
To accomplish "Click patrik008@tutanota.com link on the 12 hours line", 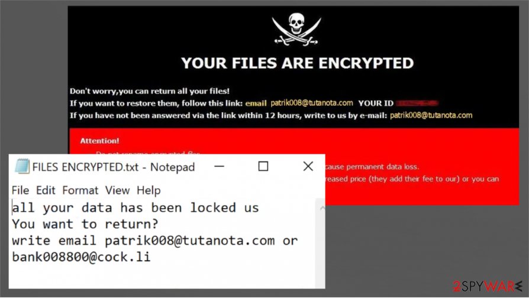I will point(431,115).
